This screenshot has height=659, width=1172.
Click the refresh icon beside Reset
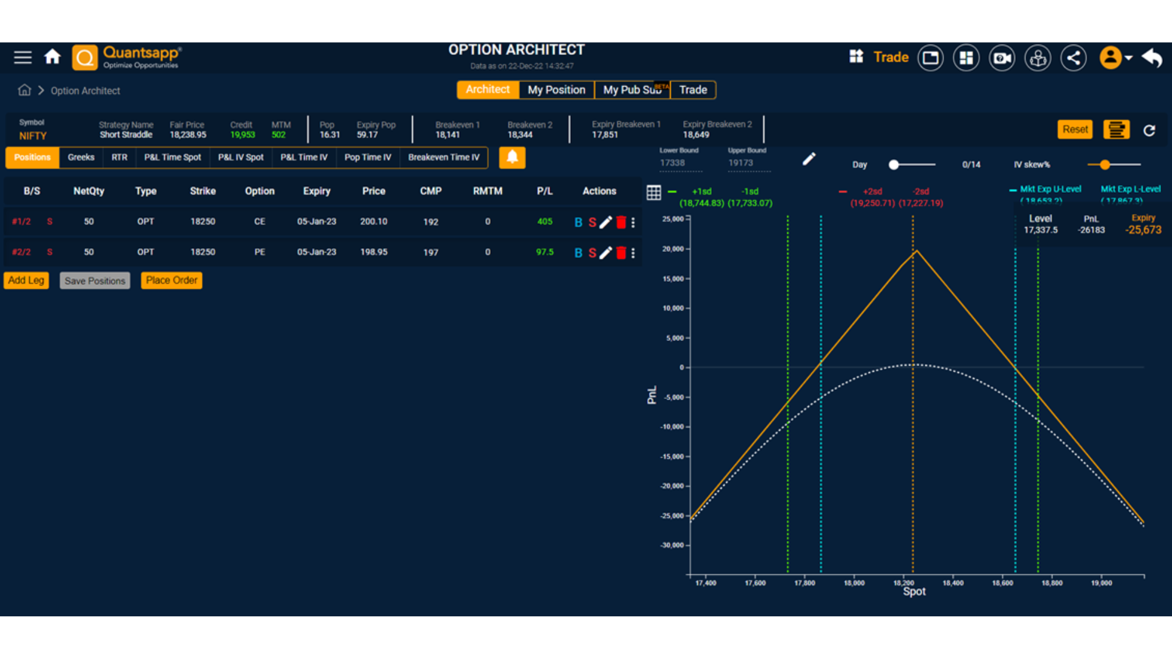[1149, 130]
